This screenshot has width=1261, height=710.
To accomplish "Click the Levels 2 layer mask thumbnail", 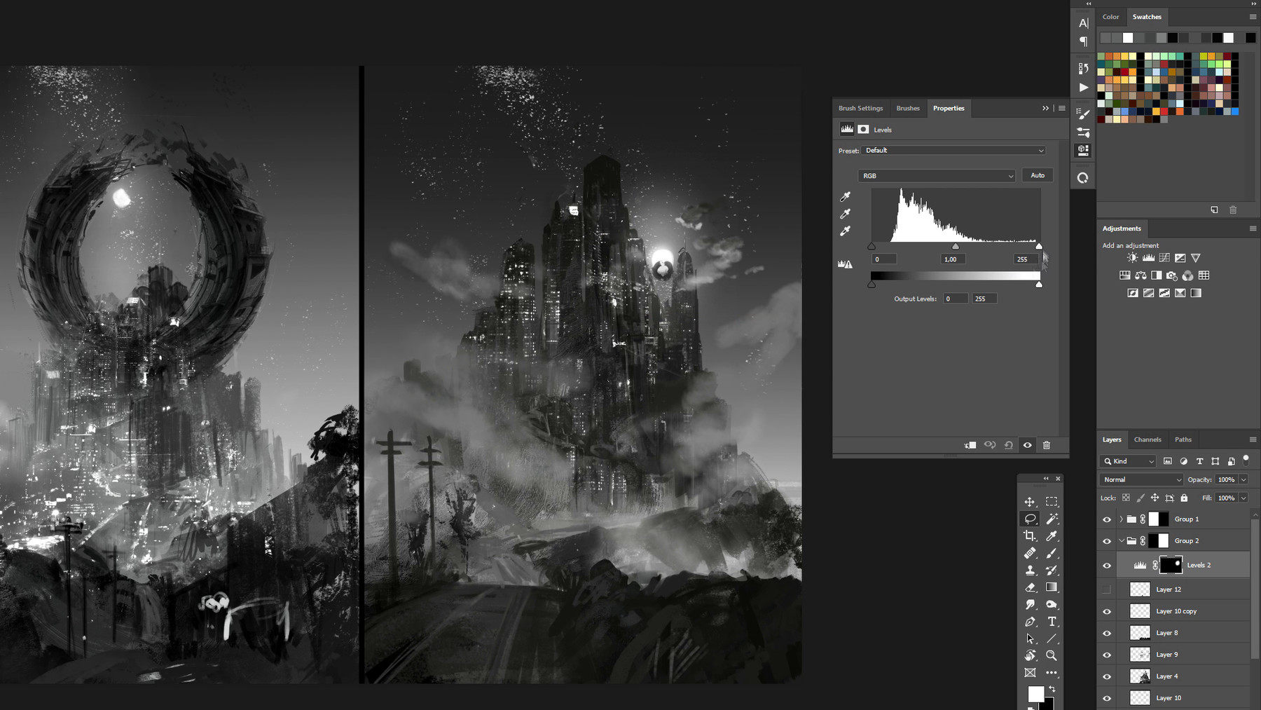I will pyautogui.click(x=1171, y=565).
